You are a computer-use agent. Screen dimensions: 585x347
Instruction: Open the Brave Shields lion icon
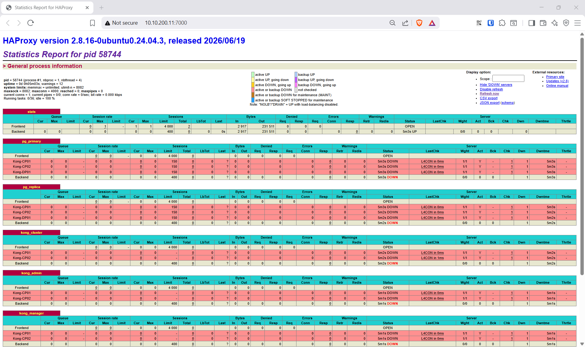pyautogui.click(x=419, y=23)
